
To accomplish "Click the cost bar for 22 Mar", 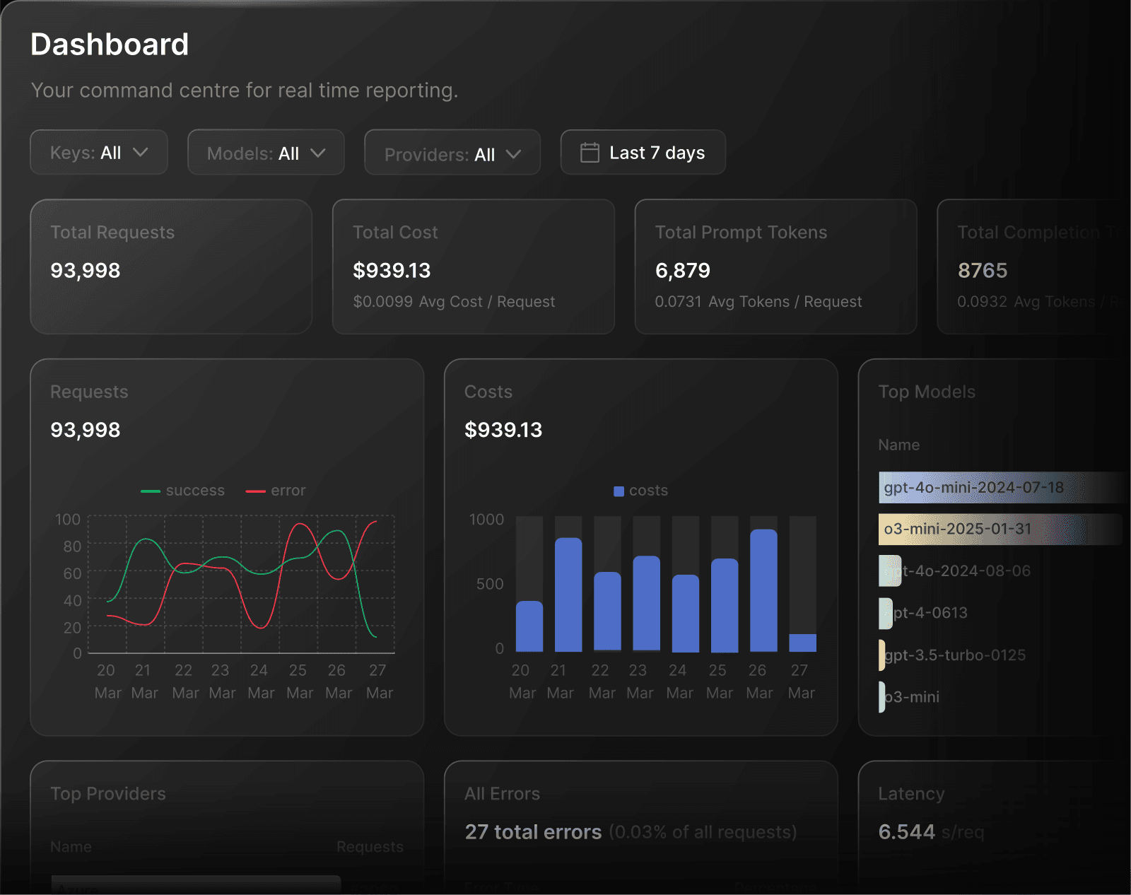I will [x=607, y=612].
